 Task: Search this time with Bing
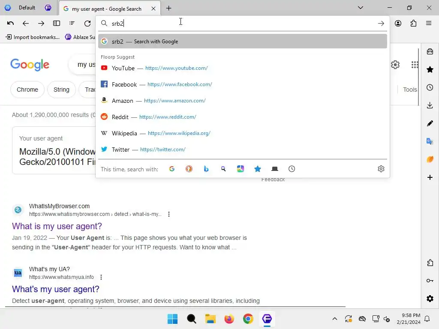click(x=206, y=169)
